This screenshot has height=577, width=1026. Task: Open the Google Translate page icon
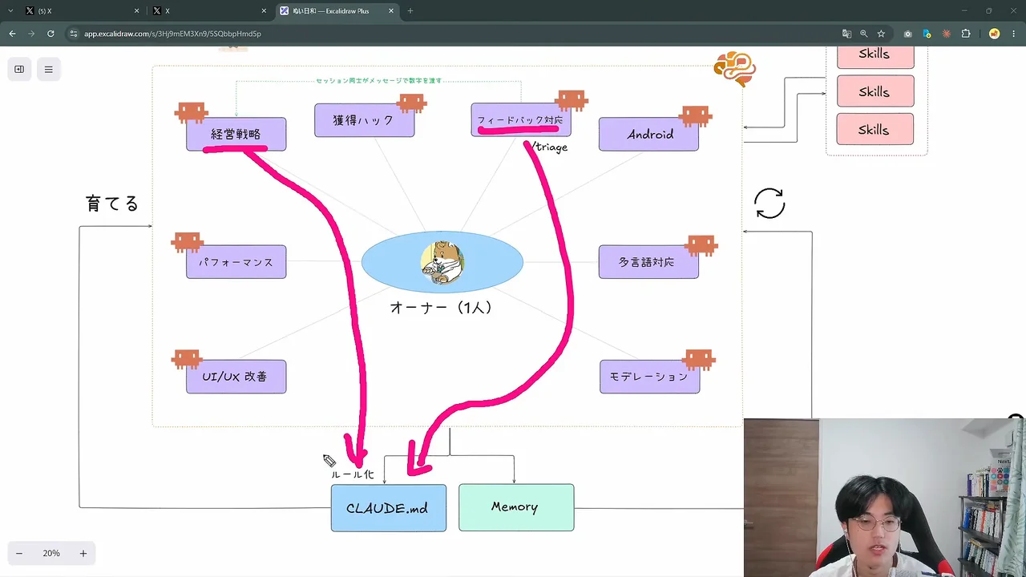(846, 34)
